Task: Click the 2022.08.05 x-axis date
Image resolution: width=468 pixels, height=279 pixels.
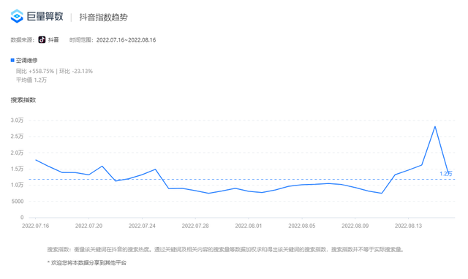Action: tap(302, 226)
